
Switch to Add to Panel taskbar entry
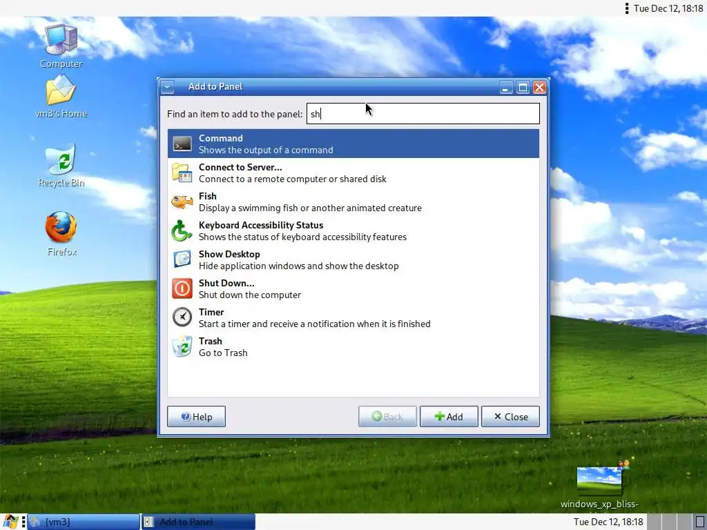tap(198, 522)
